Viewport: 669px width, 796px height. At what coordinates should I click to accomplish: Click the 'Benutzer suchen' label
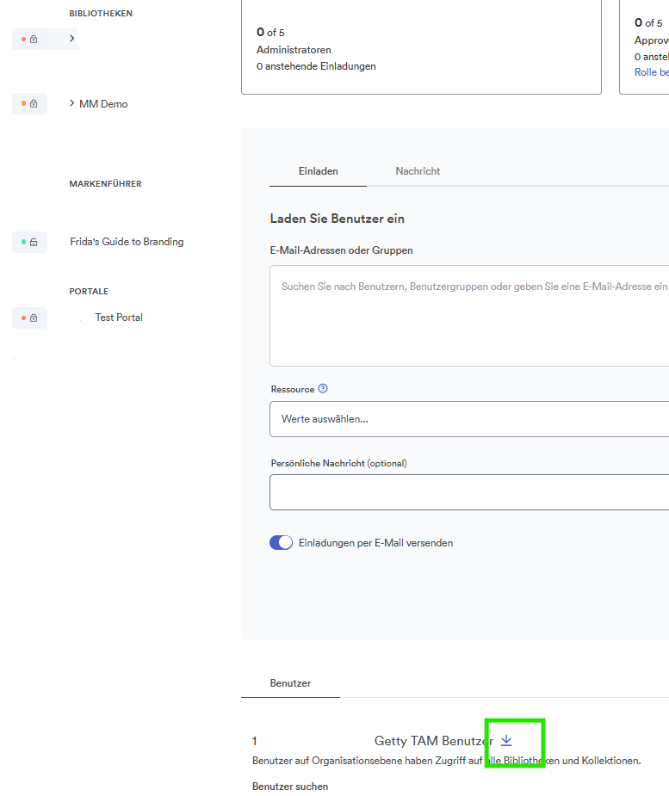coord(290,787)
